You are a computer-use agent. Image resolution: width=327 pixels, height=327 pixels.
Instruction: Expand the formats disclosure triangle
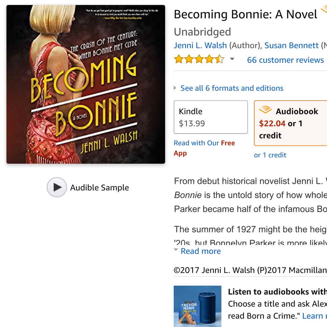pyautogui.click(x=175, y=88)
